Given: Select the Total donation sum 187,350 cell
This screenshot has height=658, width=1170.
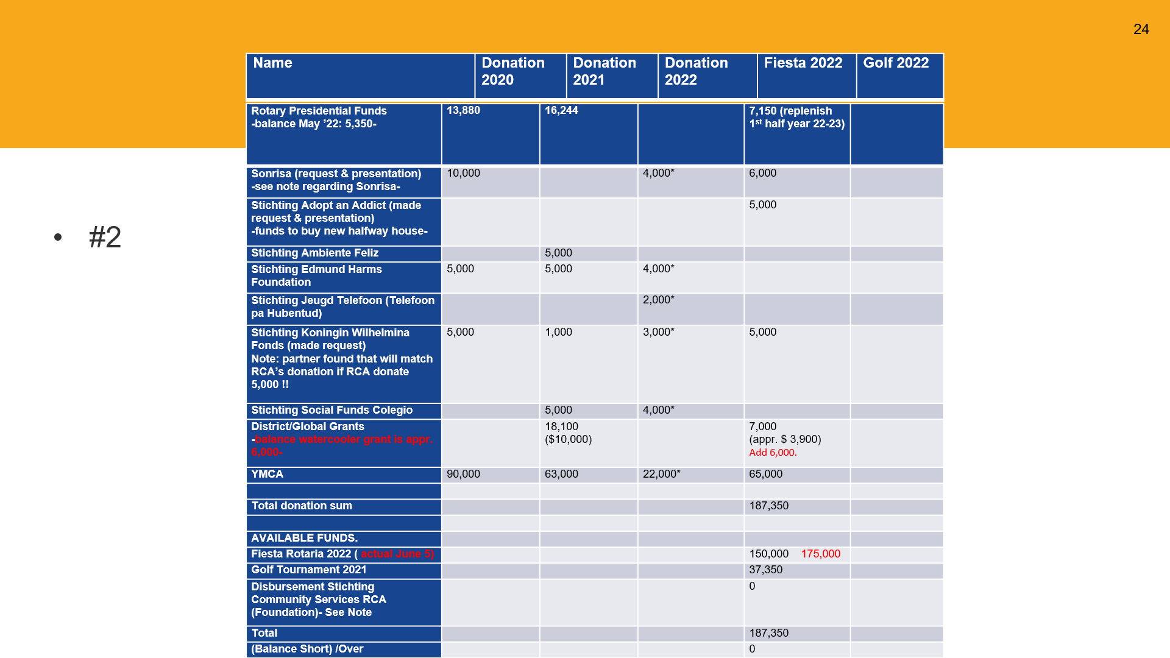Looking at the screenshot, I should click(797, 507).
